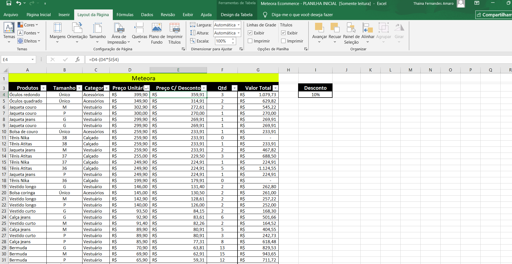Open the Customize Quick Access Toolbar dropdown
Image resolution: width=512 pixels, height=264 pixels.
click(x=45, y=4)
